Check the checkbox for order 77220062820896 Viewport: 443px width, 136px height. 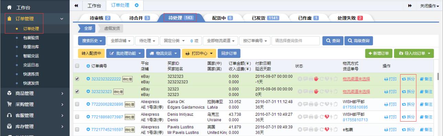point(77,104)
